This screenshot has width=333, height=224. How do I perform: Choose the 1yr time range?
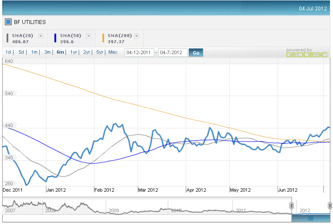(73, 52)
